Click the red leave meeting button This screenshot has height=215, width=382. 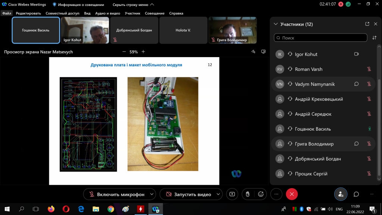click(x=292, y=194)
